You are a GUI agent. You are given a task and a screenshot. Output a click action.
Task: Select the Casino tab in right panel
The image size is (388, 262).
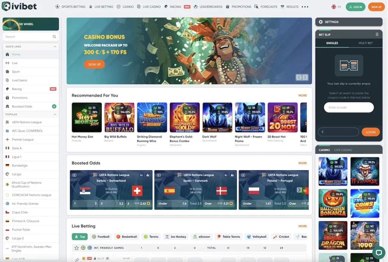coord(324,150)
